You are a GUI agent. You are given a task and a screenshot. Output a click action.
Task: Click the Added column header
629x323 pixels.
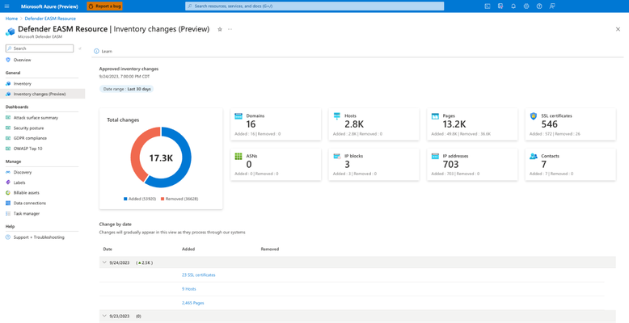tap(188, 249)
